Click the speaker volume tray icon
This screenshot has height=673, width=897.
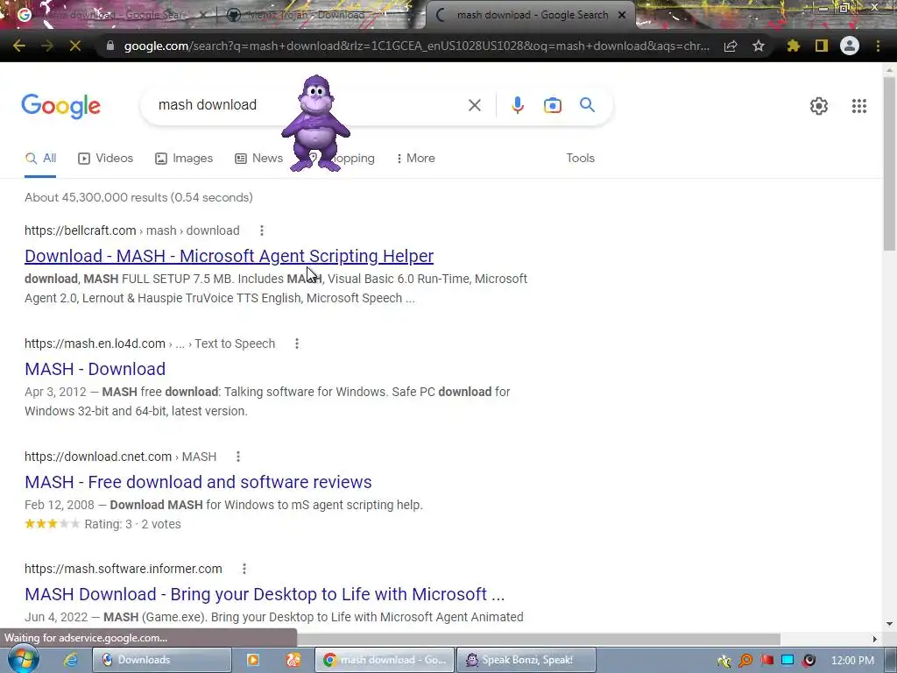tap(809, 661)
